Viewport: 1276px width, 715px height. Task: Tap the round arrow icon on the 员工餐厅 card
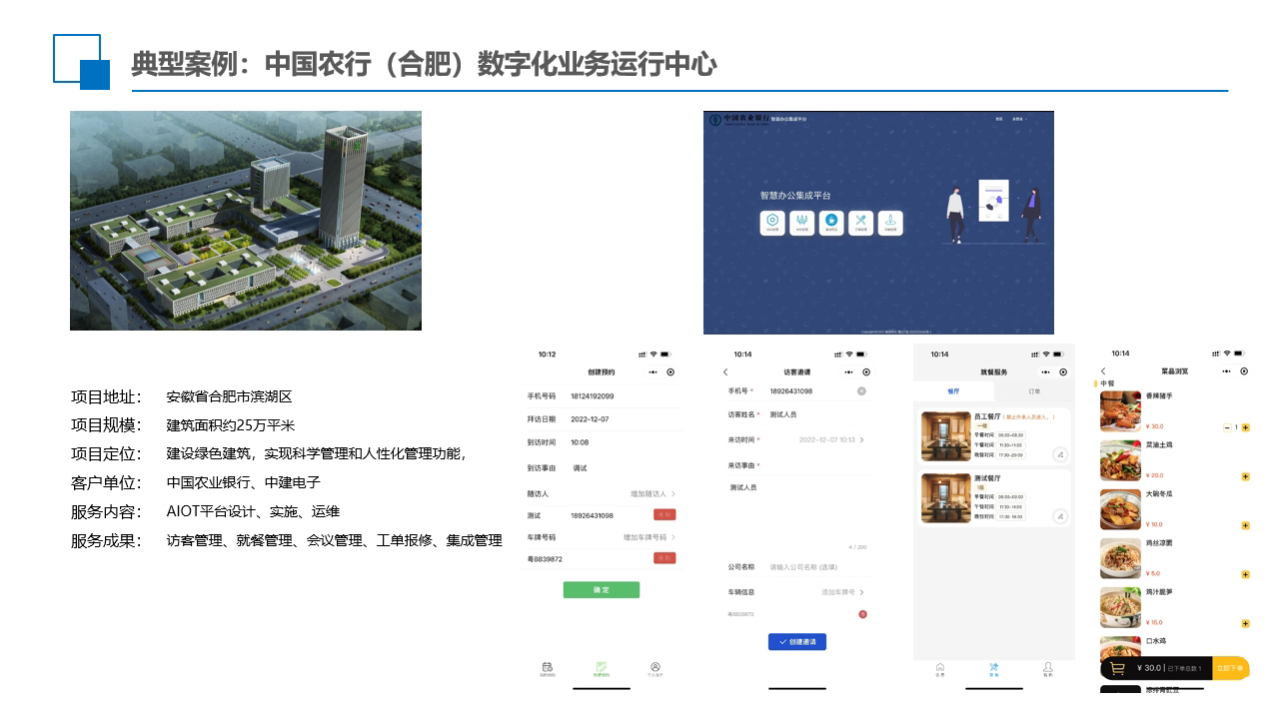(x=1060, y=454)
